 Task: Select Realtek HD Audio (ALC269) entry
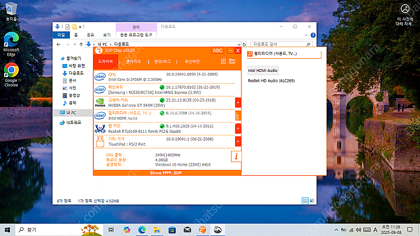pyautogui.click(x=271, y=81)
